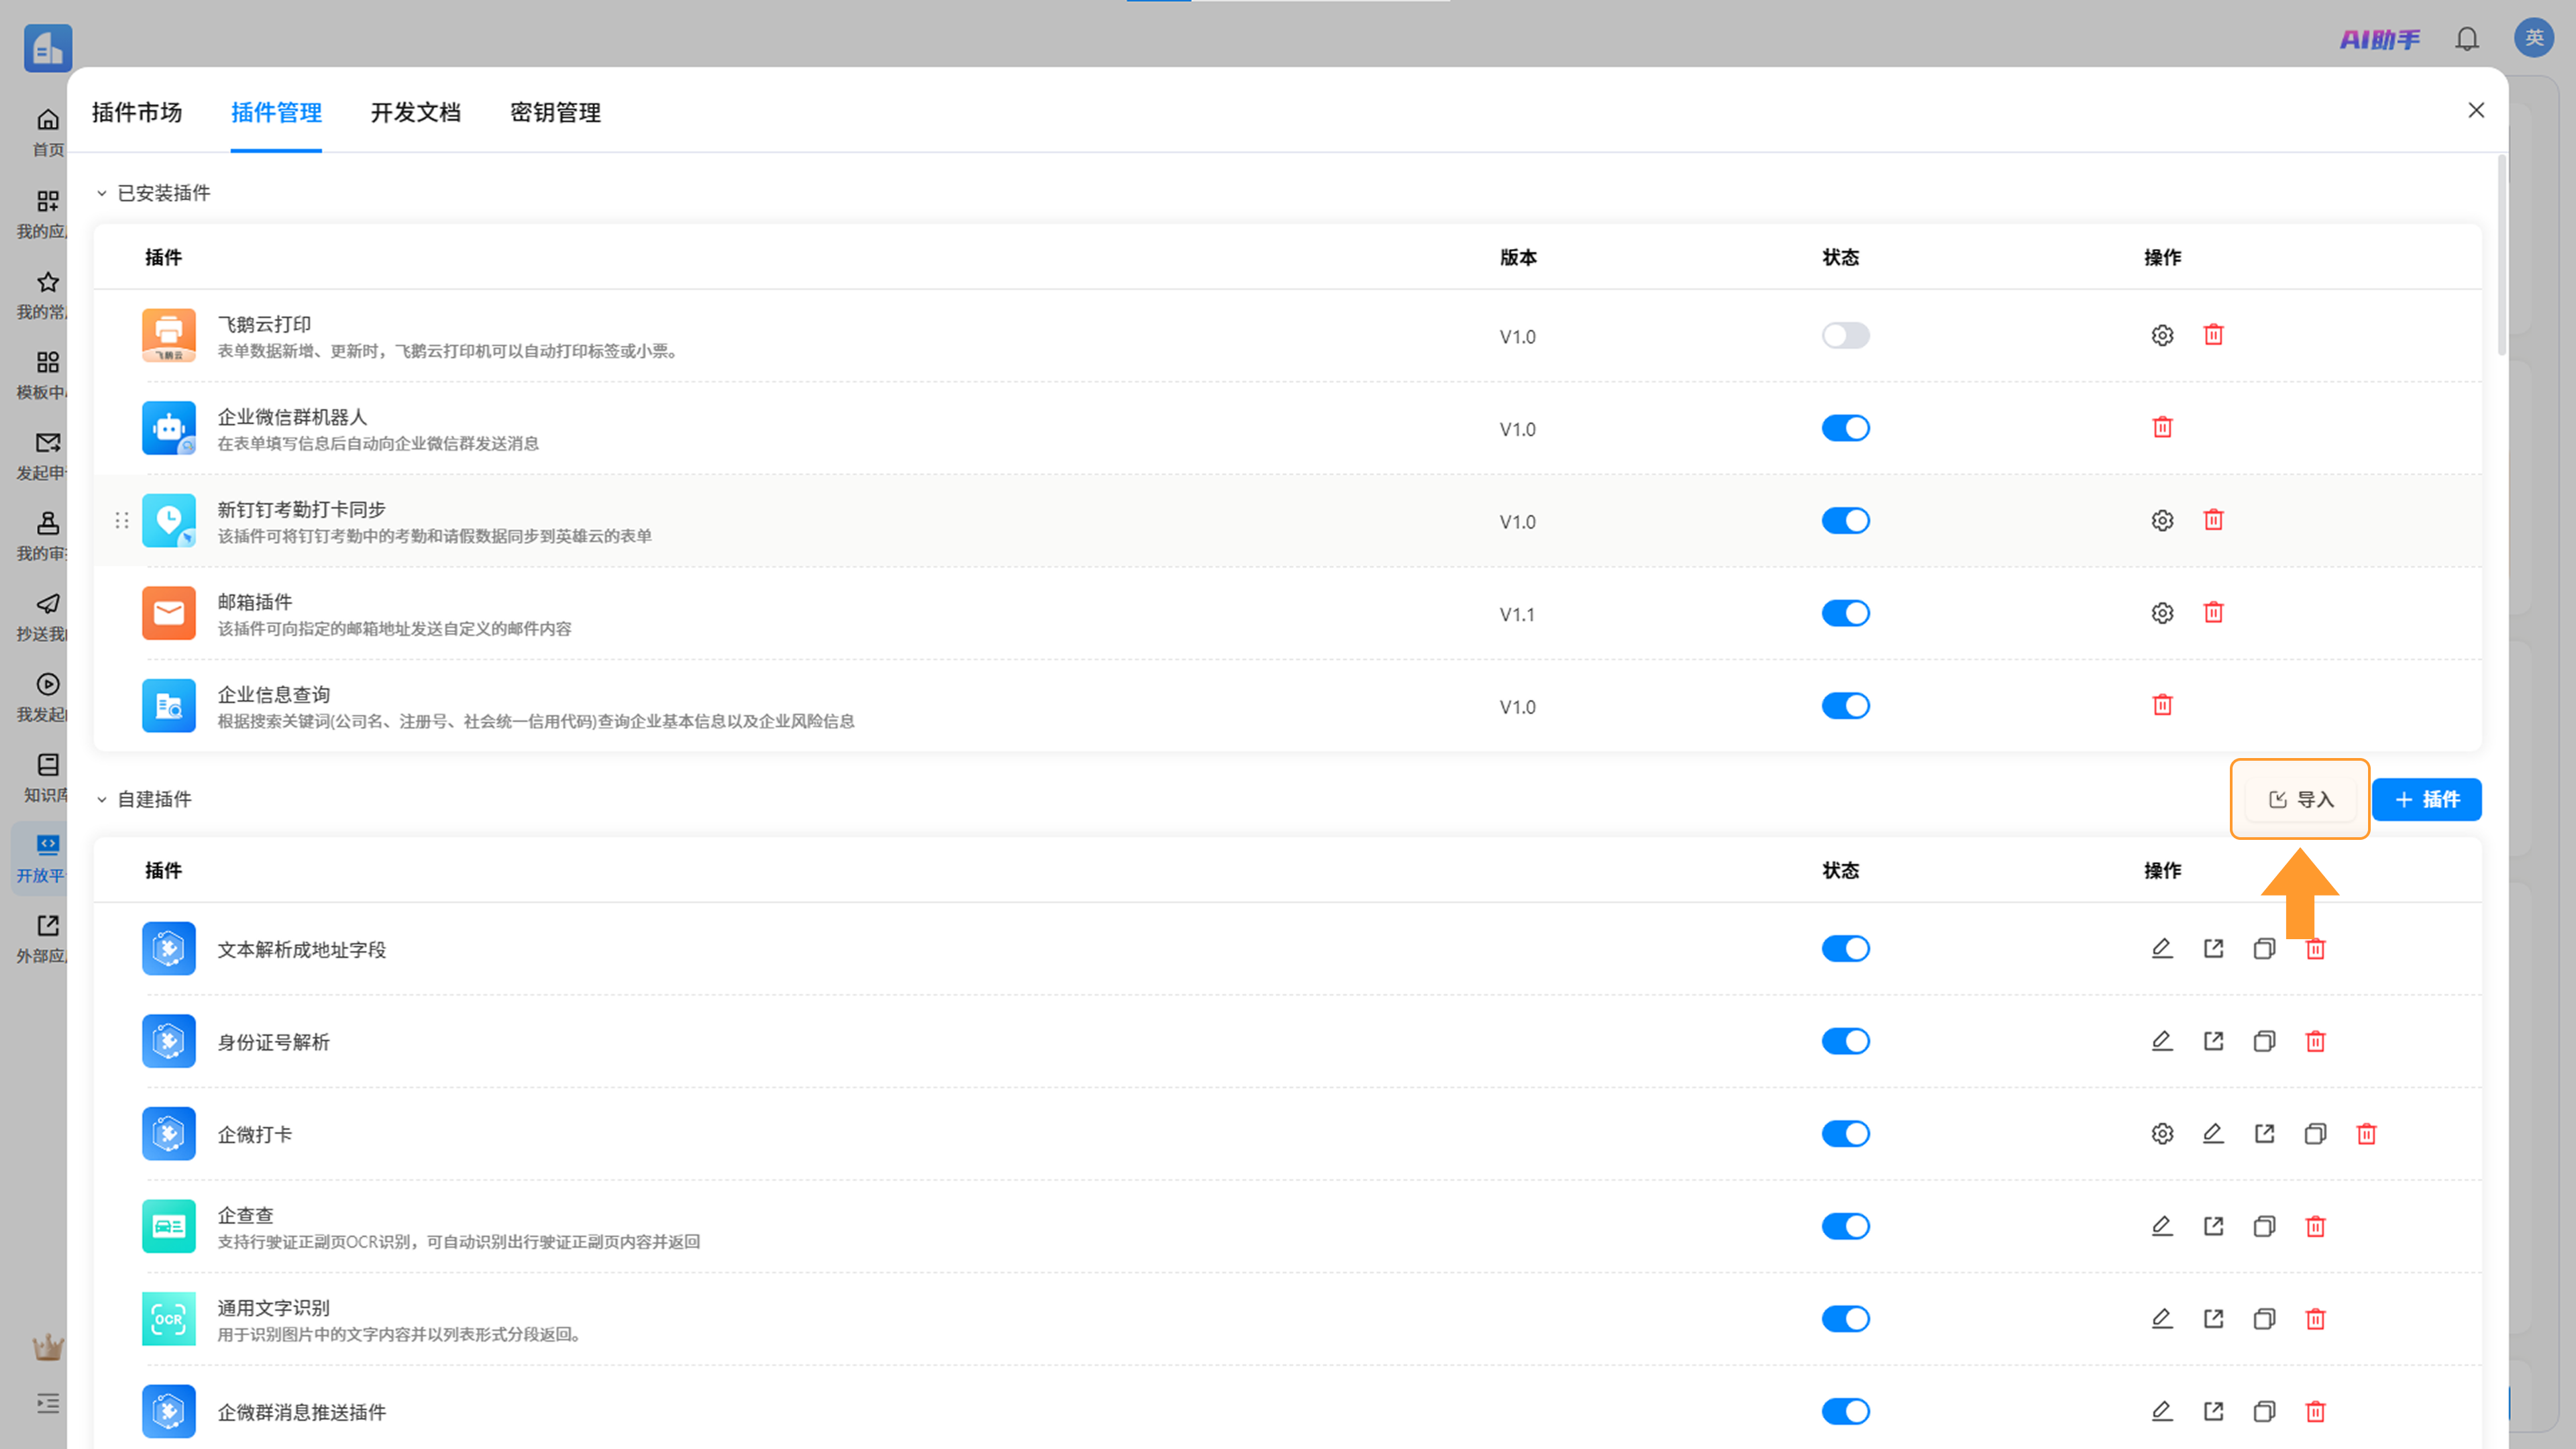This screenshot has width=2576, height=1449.
Task: Switch to the 插件市场 tab
Action: (137, 112)
